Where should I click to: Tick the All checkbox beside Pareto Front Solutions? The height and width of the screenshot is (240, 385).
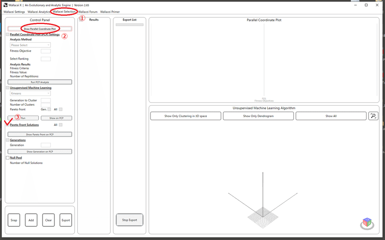point(61,125)
